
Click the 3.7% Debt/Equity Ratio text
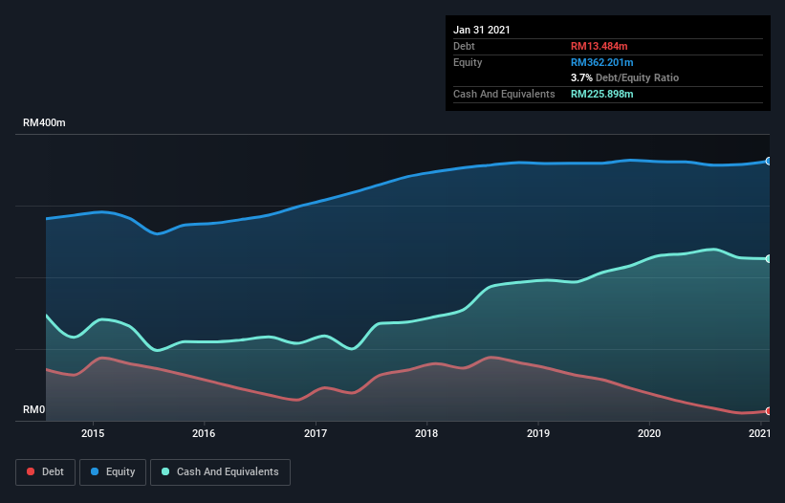pyautogui.click(x=624, y=77)
